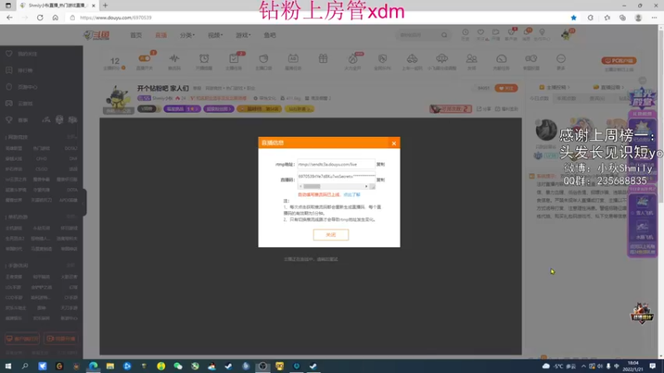Open 我的关注 in the left sidebar
Image resolution: width=664 pixels, height=373 pixels.
[x=27, y=54]
